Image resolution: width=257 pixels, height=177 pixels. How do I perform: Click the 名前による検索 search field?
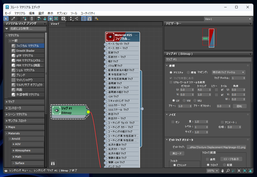pos(28,29)
